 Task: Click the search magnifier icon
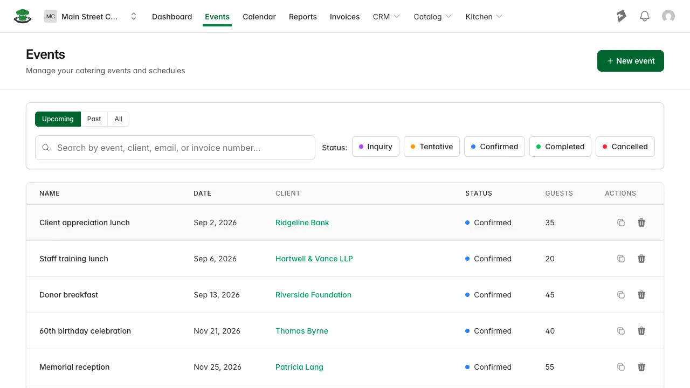[46, 148]
